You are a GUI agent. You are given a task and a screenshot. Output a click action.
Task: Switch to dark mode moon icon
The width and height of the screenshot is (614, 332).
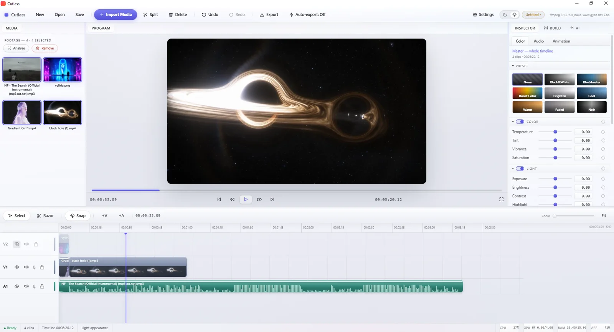tap(505, 15)
